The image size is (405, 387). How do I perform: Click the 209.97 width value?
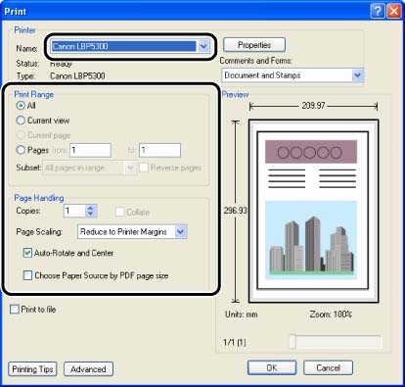coord(313,106)
